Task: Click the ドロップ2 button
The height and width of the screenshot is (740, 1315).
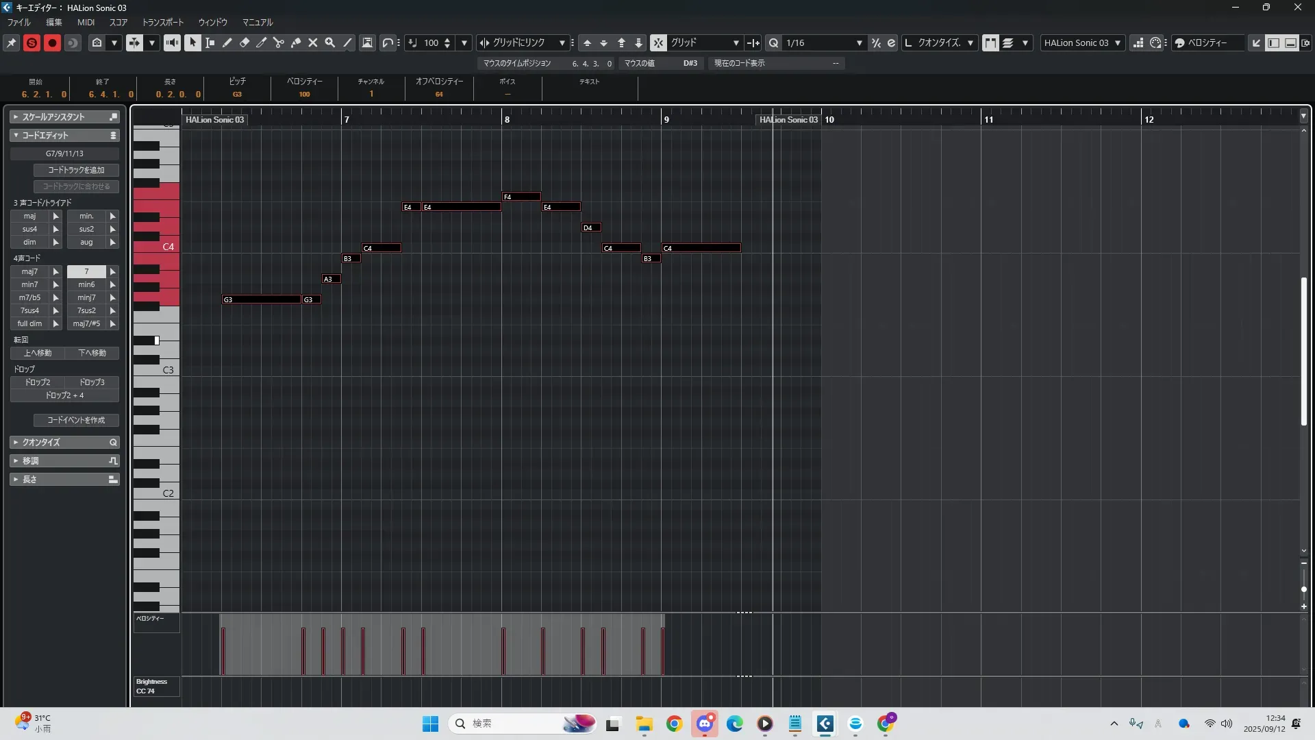Action: pos(38,382)
